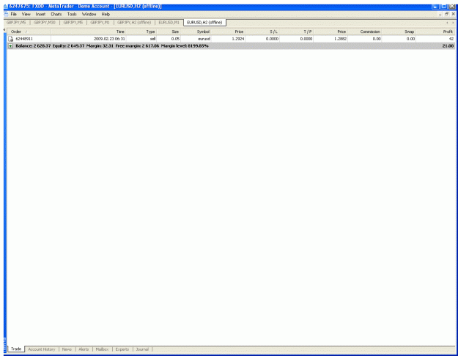Click the chart document icon beside the File menu
Screen dimensions: 458x356
[x=6, y=14]
